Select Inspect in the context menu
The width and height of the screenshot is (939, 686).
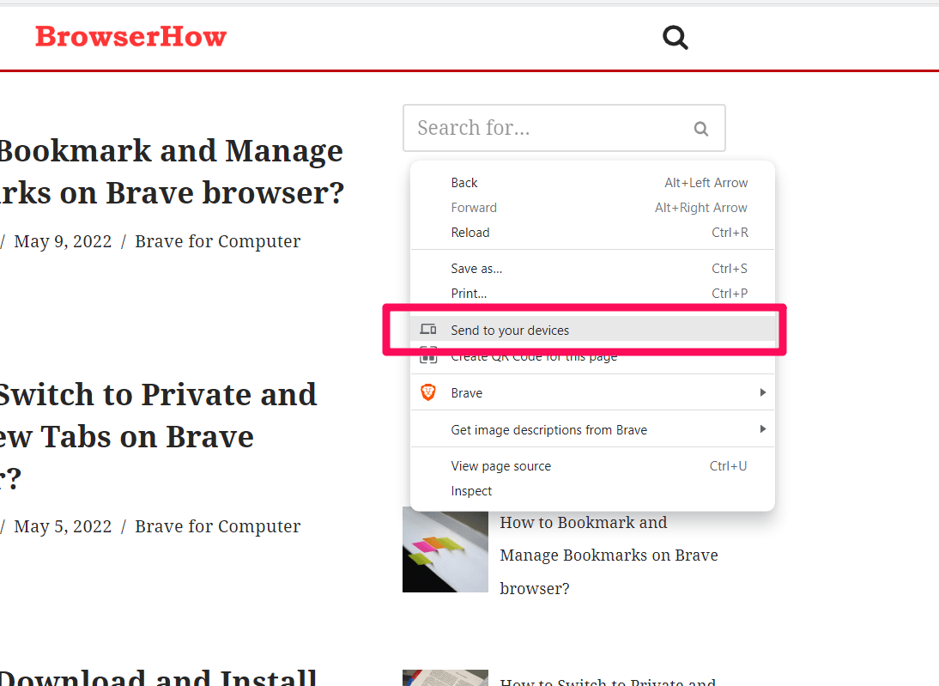click(x=592, y=491)
